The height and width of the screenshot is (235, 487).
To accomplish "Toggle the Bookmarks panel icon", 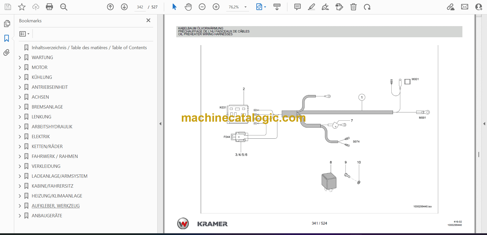I will pyautogui.click(x=7, y=38).
